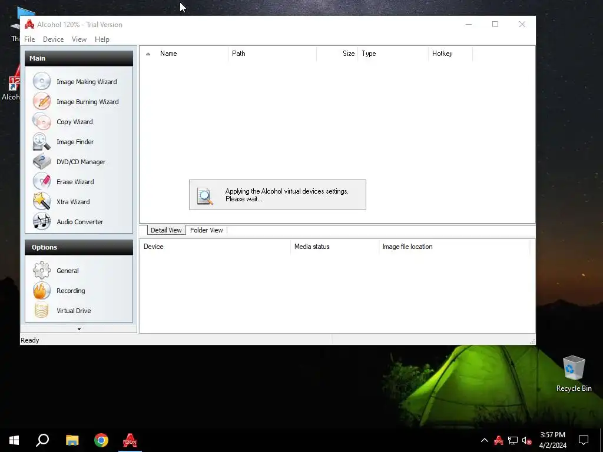Click the Ready status bar text
The image size is (603, 452).
[x=30, y=340]
